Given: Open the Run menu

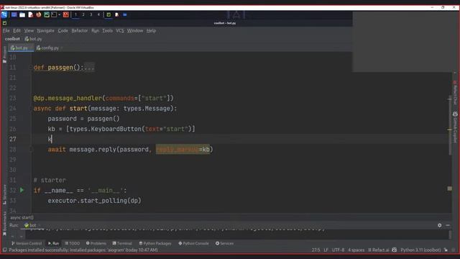Looking at the screenshot, I should tap(95, 30).
